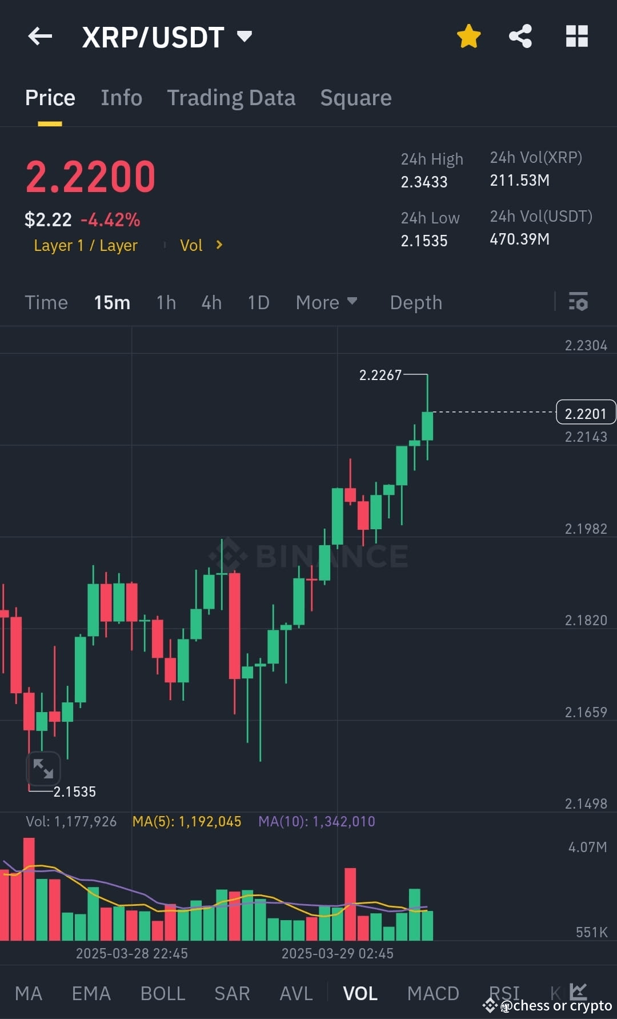This screenshot has width=617, height=1019.
Task: Open the candlestick chart style icon at bottom right
Action: click(x=578, y=992)
